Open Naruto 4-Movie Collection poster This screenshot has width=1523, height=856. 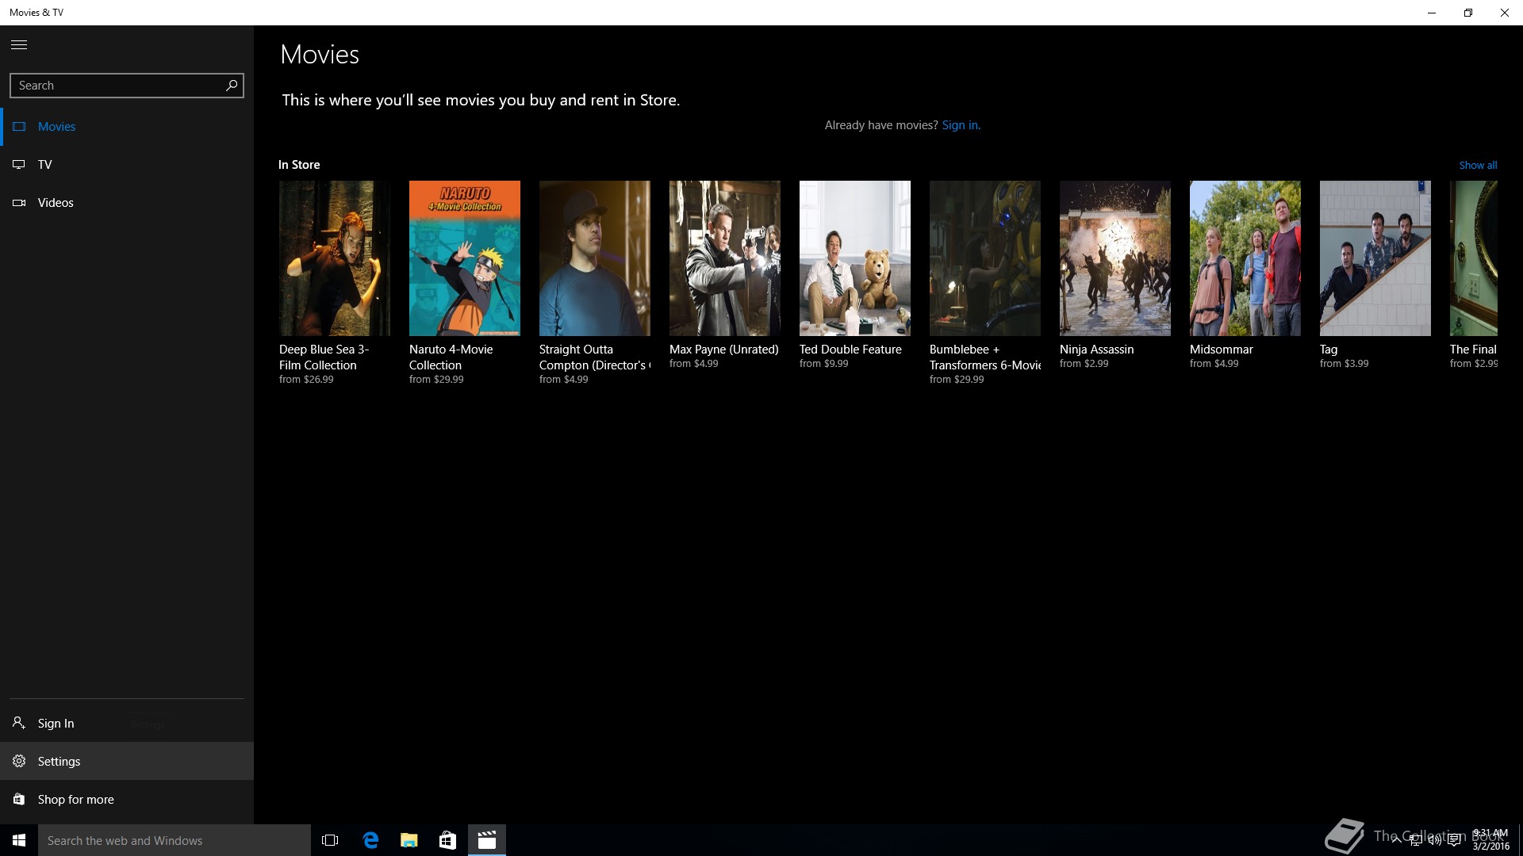pyautogui.click(x=465, y=258)
